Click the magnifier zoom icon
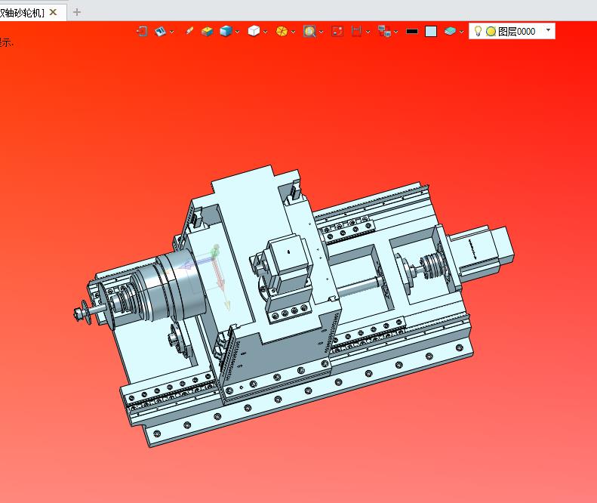The width and height of the screenshot is (597, 503). click(x=309, y=31)
